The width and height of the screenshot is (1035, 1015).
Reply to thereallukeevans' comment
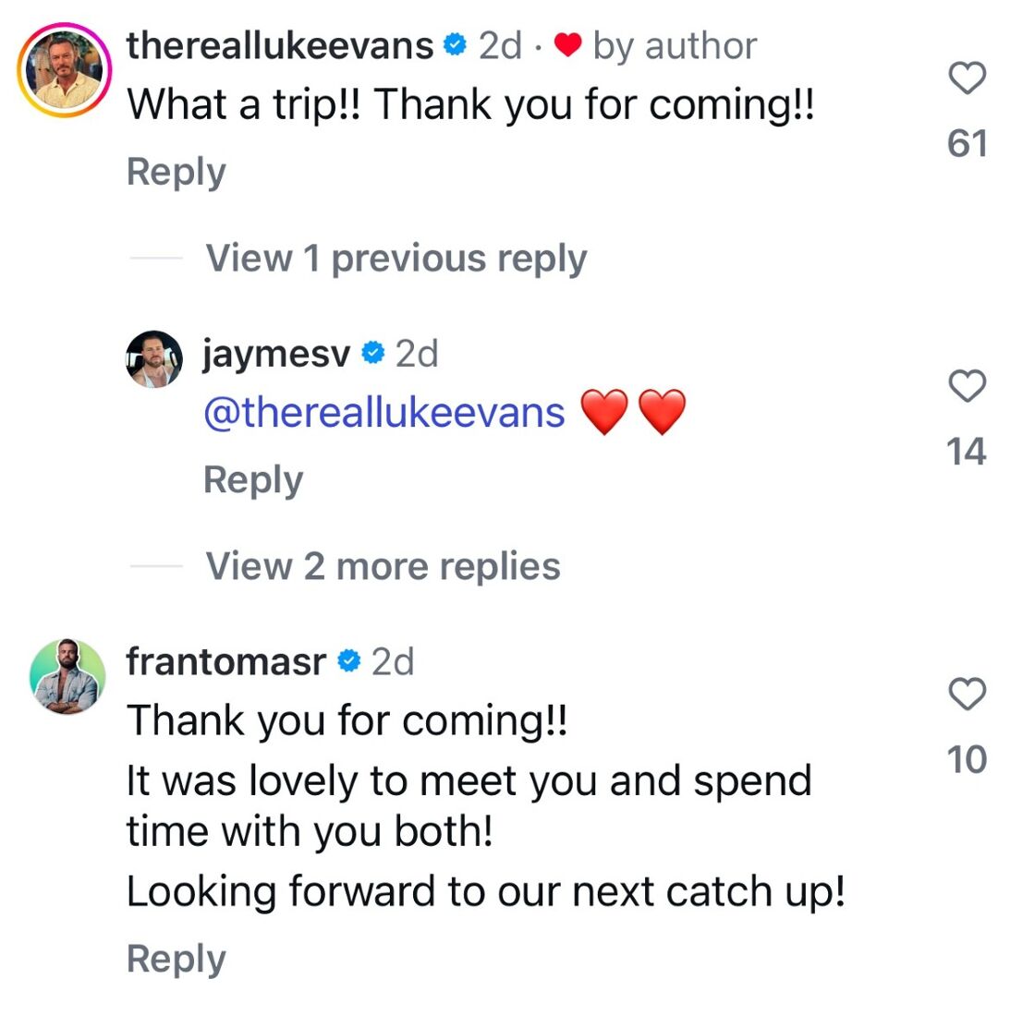point(176,173)
